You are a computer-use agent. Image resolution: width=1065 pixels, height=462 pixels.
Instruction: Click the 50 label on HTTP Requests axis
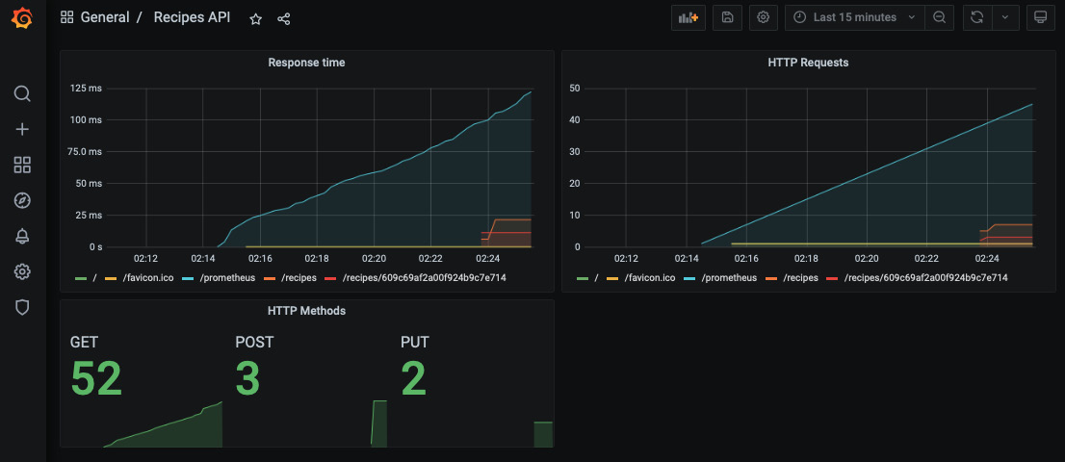click(575, 89)
